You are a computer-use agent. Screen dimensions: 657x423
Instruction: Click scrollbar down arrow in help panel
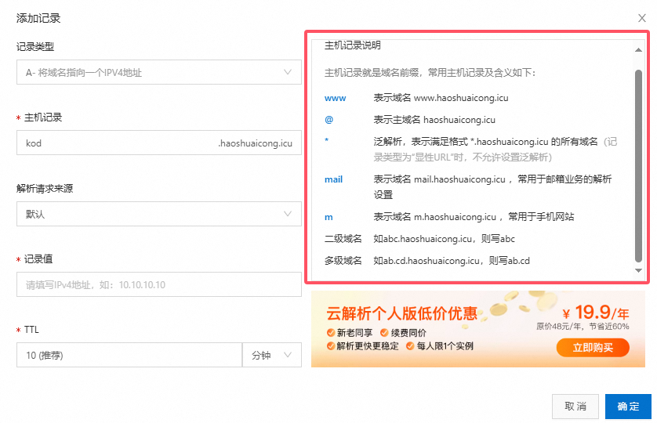[x=639, y=270]
